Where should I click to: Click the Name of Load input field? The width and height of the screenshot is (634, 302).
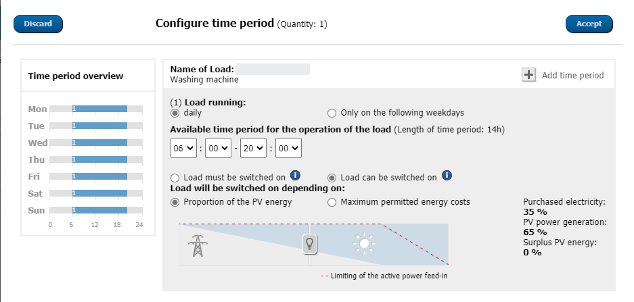point(273,69)
